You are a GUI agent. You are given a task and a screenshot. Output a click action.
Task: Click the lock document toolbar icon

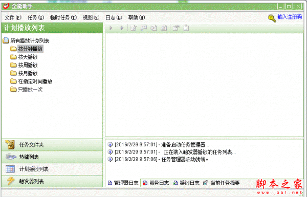[164, 28]
